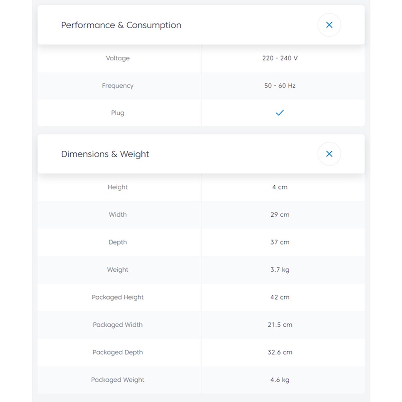This screenshot has width=402, height=402.
Task: Select the 50 - 60 Hz value
Action: (x=280, y=86)
